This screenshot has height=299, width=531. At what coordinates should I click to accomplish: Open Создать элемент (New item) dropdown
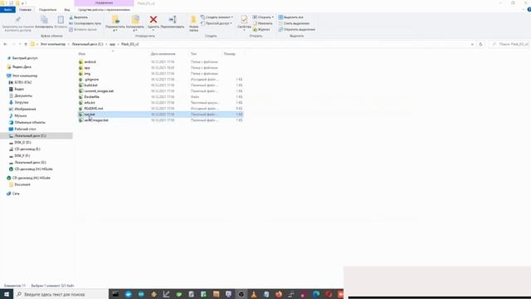tap(217, 17)
